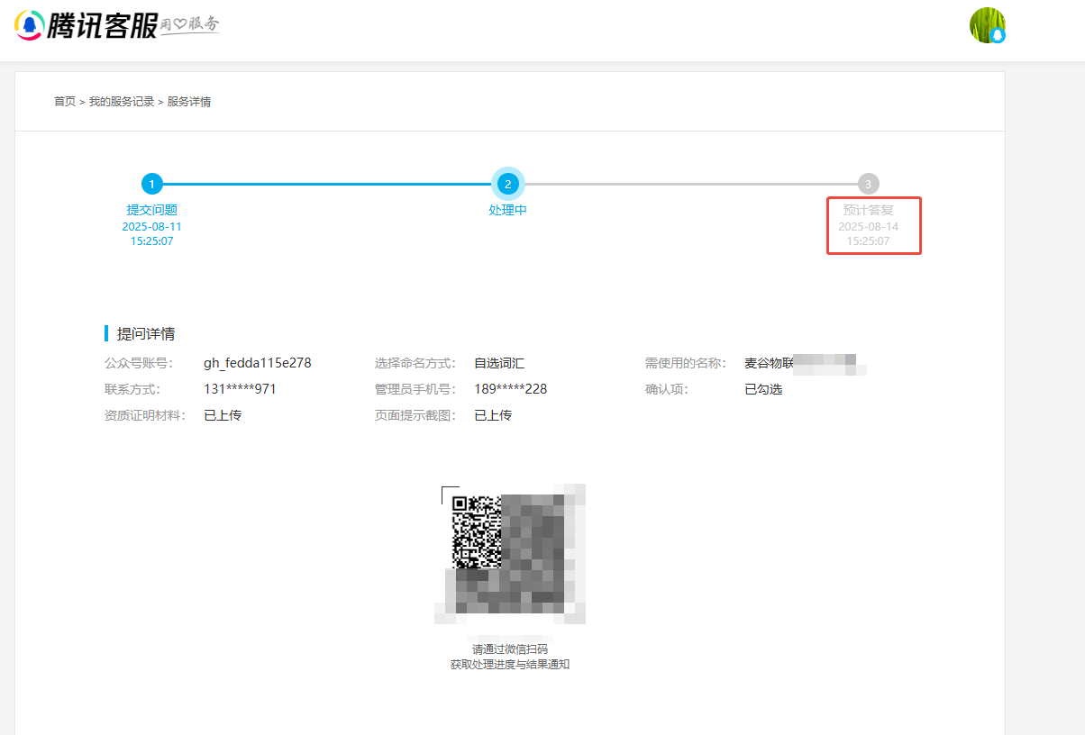Click 服务详情 breadcrumb text
The height and width of the screenshot is (735, 1085).
click(x=189, y=102)
